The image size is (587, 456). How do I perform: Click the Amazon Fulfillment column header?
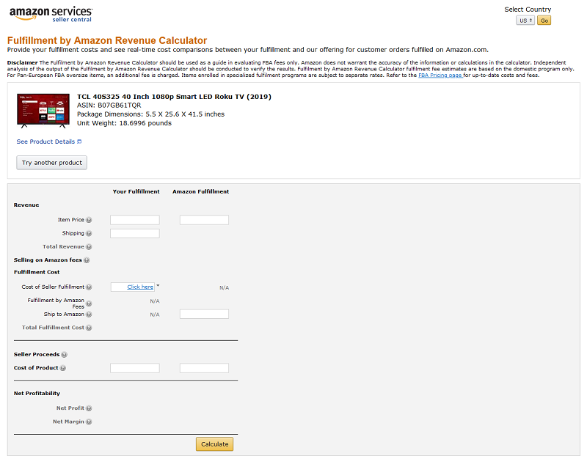(200, 191)
